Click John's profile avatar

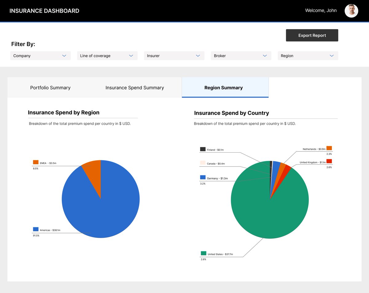pos(351,11)
